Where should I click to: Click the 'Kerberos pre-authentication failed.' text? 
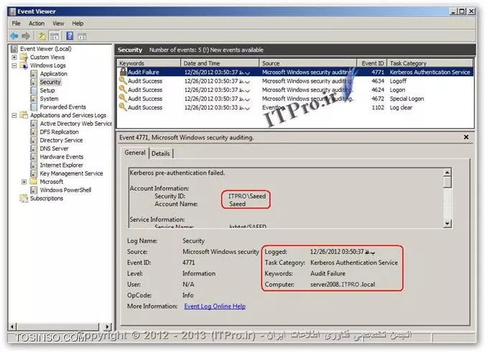(177, 173)
